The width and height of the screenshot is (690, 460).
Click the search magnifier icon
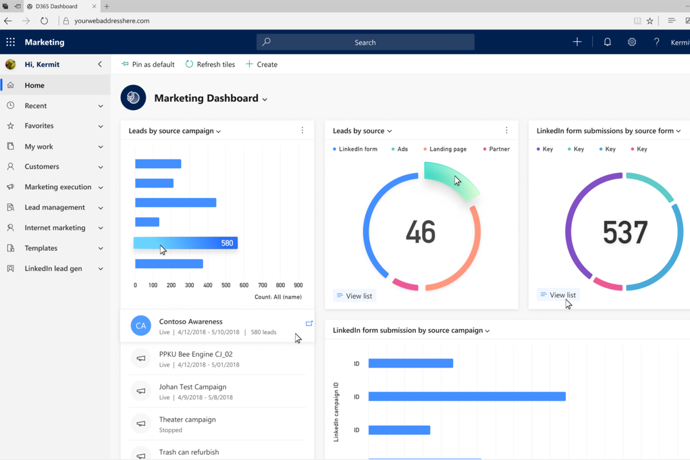click(x=266, y=42)
